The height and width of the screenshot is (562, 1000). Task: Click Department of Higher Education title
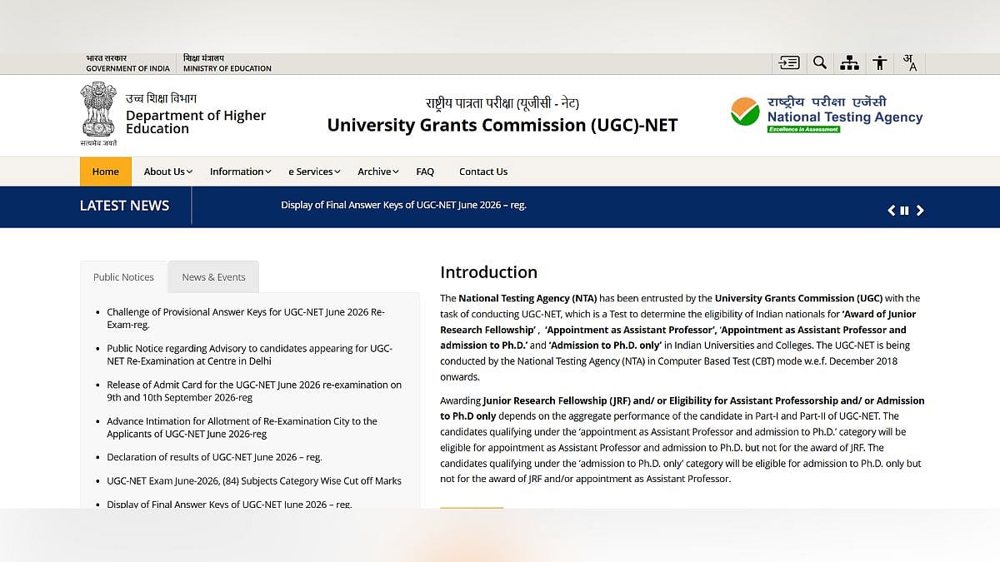click(x=196, y=122)
